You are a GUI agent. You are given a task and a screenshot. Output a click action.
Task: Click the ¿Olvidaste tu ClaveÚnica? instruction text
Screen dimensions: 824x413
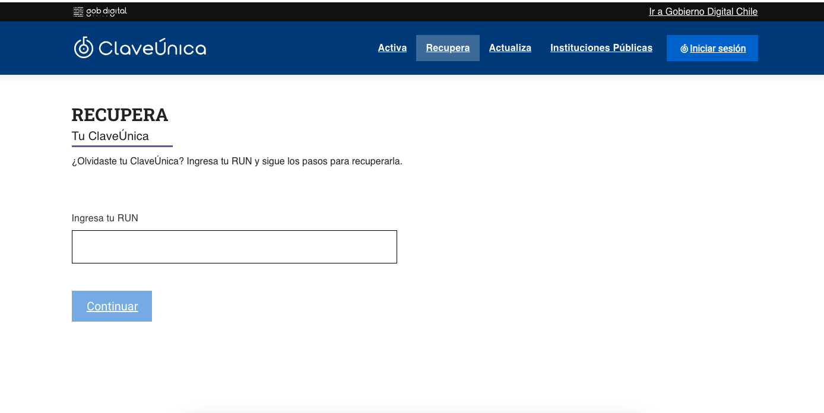tap(237, 161)
